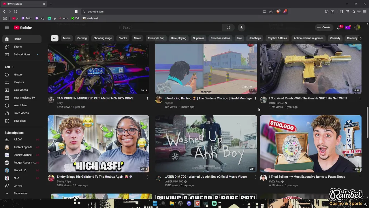Expand the You section chevron
Screen dimensions: 369x208
click(x=13, y=67)
